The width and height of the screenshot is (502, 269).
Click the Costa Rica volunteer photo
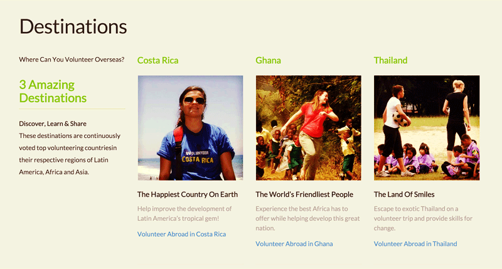click(191, 128)
